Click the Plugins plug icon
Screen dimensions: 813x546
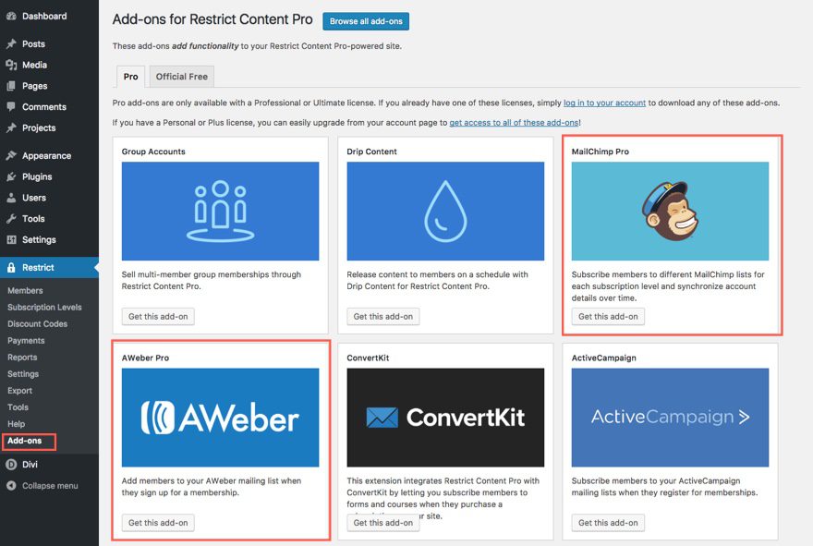(x=11, y=176)
